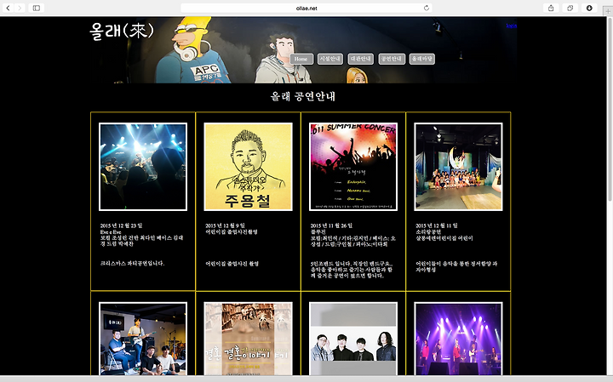Open the 공연안내 navigation button

pos(392,59)
